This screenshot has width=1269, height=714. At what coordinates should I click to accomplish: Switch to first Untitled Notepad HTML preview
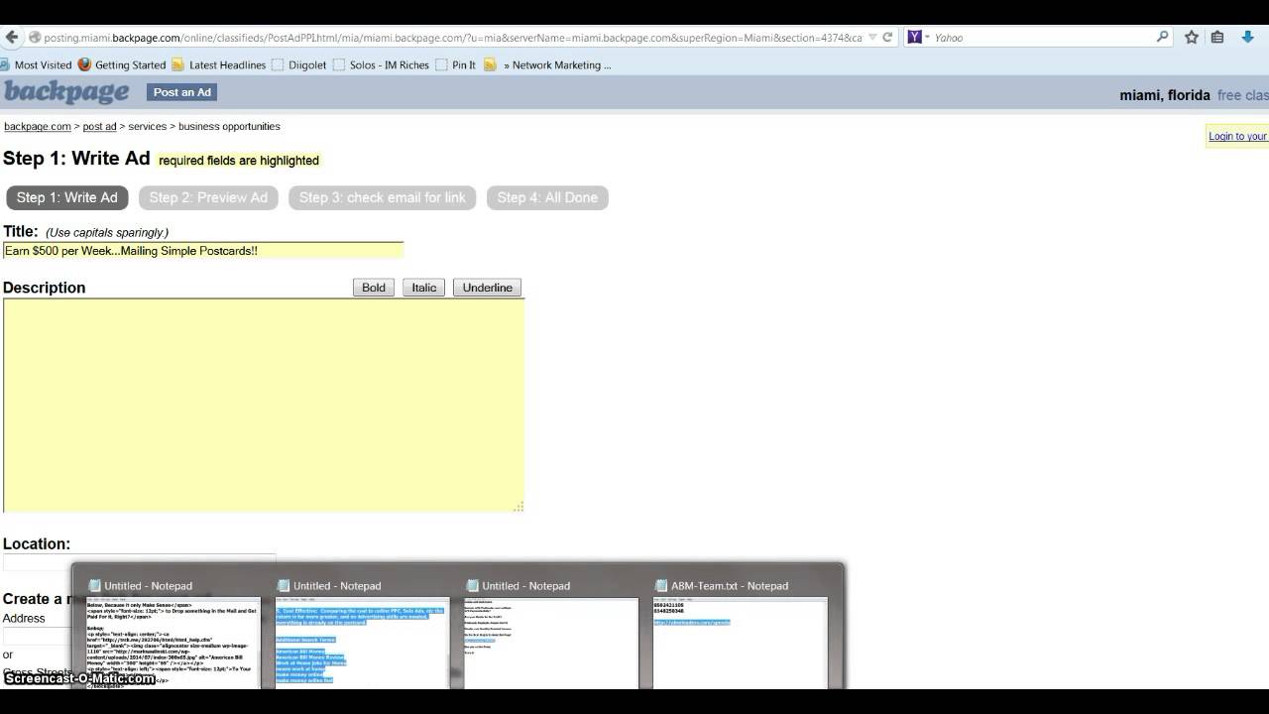(x=174, y=642)
